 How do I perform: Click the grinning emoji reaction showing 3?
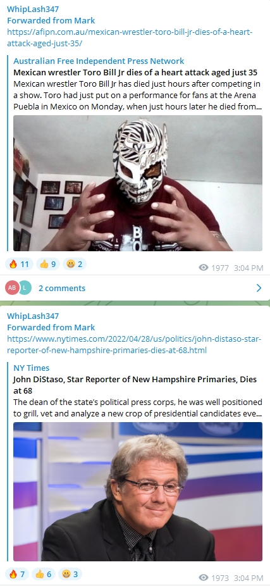click(71, 574)
